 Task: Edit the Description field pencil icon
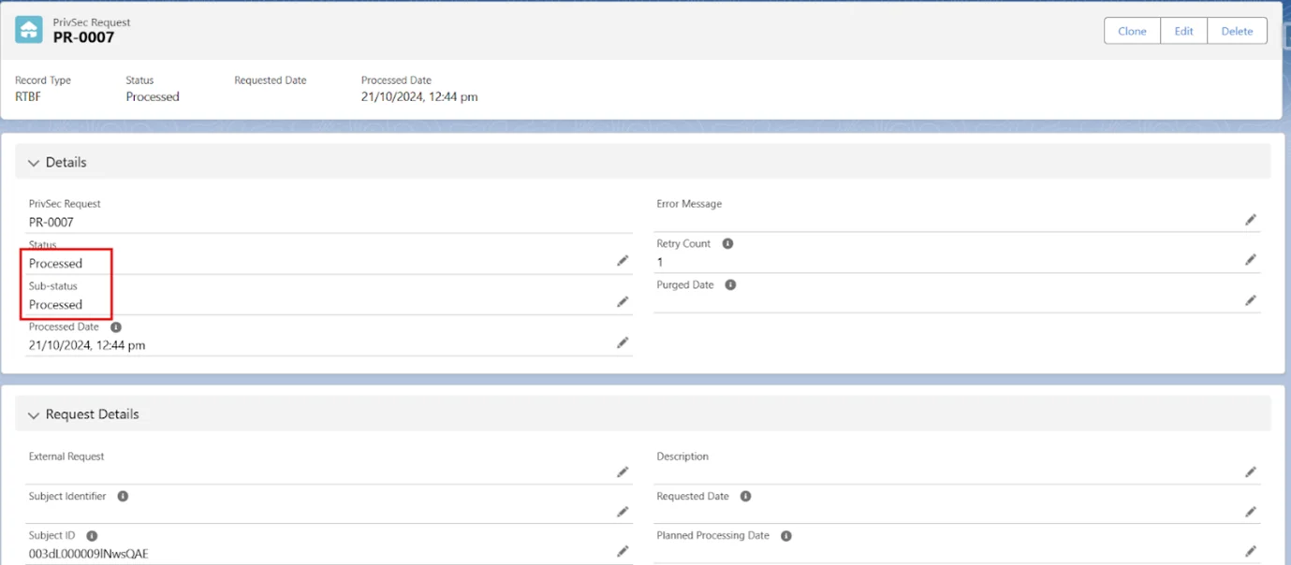coord(1250,472)
